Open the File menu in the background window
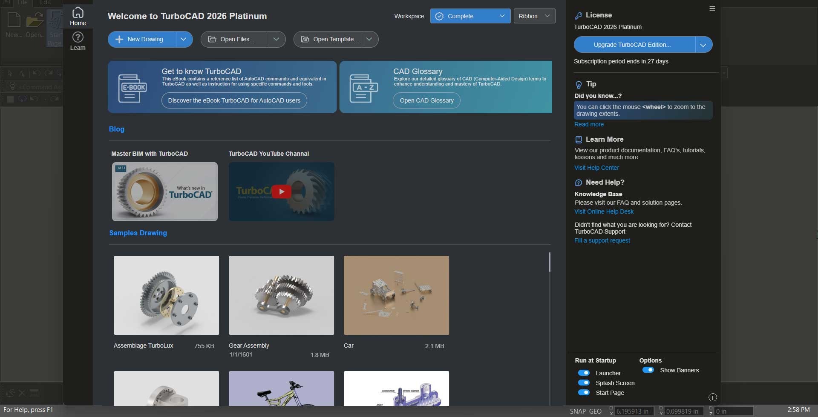This screenshot has height=417, width=818. pyautogui.click(x=23, y=3)
